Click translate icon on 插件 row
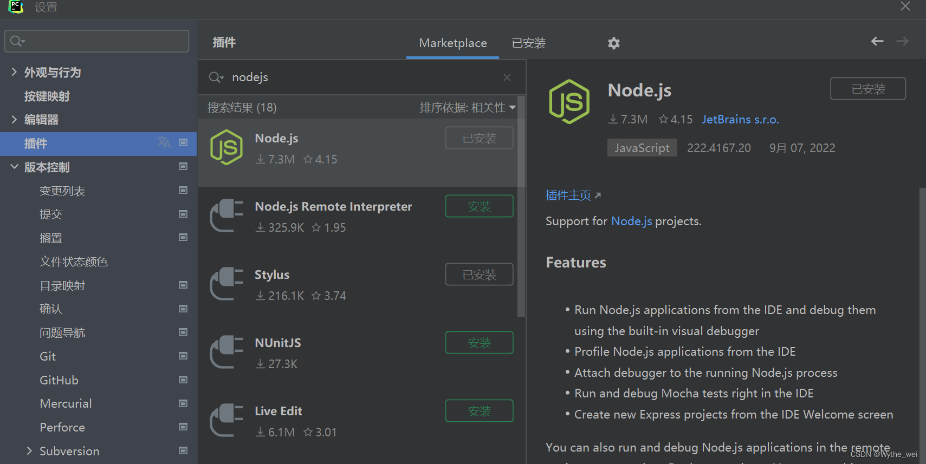 164,142
